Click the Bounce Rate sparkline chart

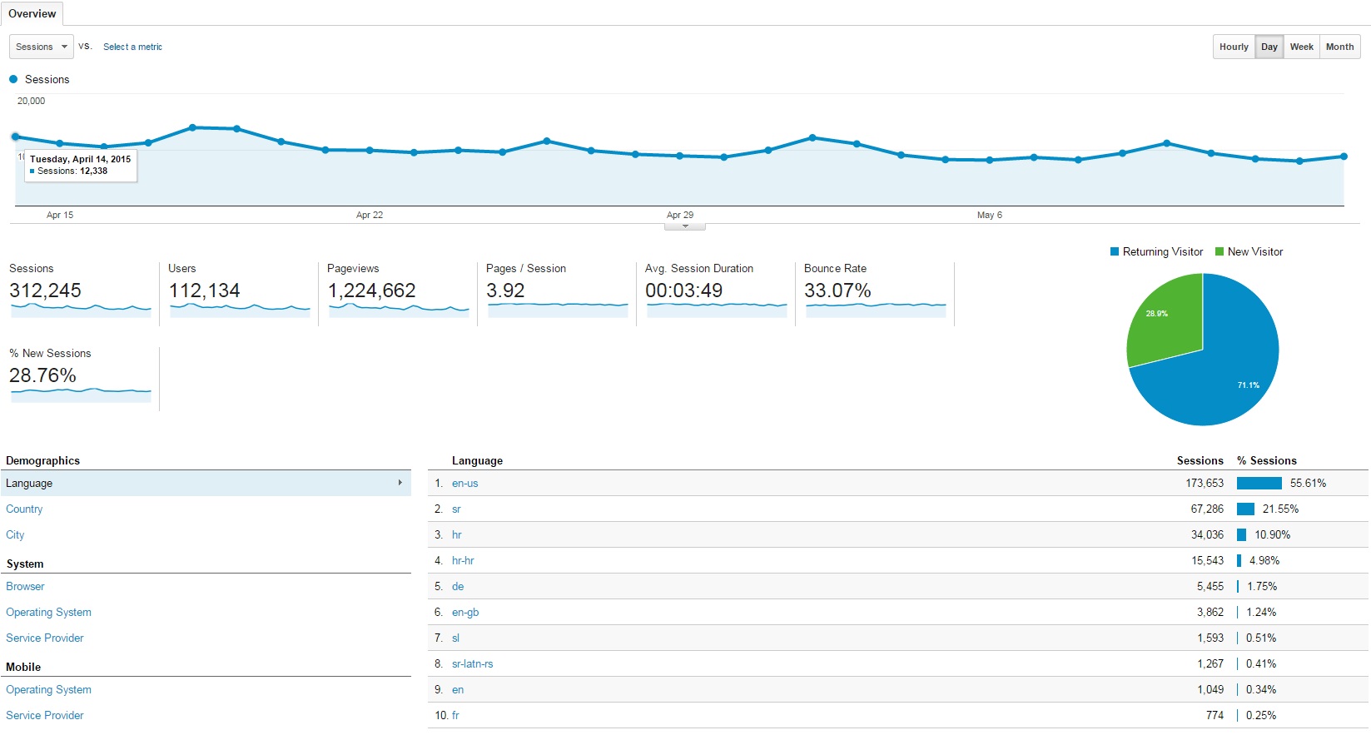(876, 310)
